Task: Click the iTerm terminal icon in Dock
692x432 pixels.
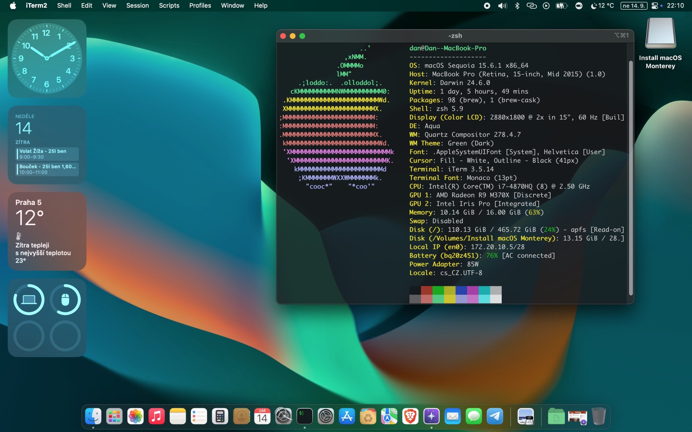Action: pos(304,416)
